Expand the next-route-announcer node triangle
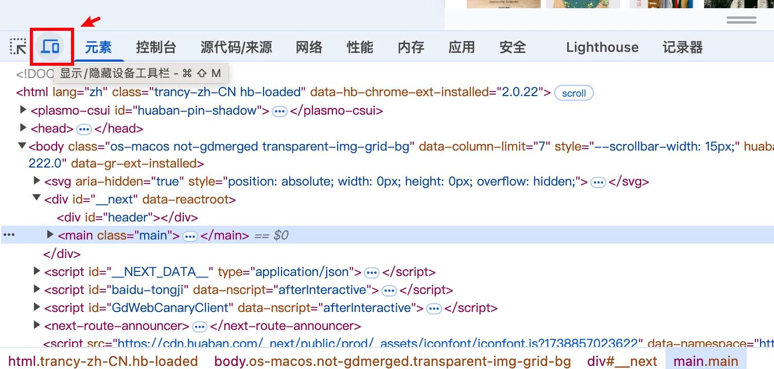The width and height of the screenshot is (774, 369). (37, 325)
